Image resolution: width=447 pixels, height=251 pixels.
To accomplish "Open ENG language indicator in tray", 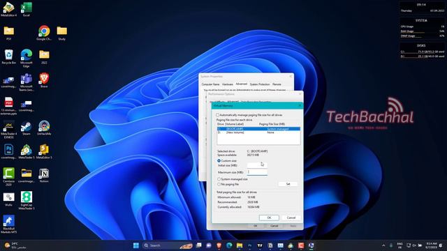I will coord(400,245).
